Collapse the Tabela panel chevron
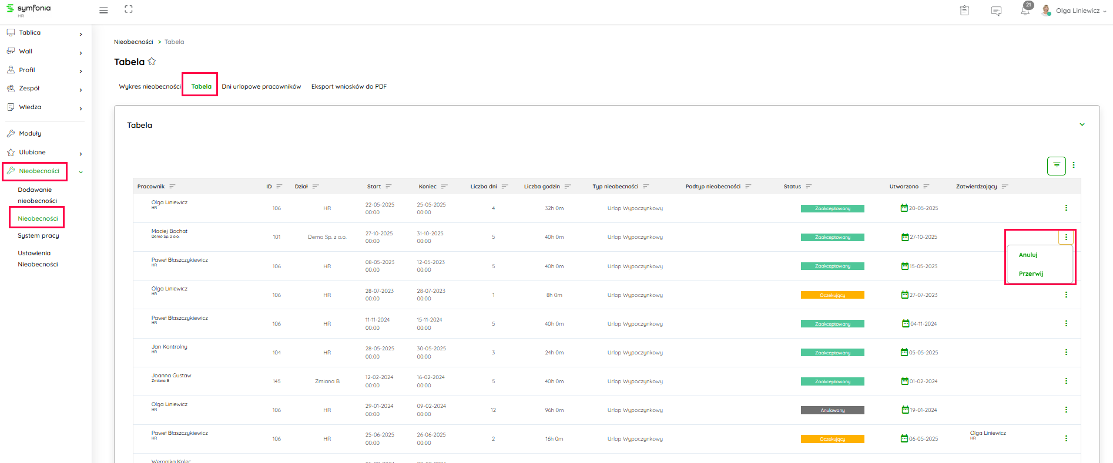Screen dimensions: 1113x463 tap(1082, 125)
